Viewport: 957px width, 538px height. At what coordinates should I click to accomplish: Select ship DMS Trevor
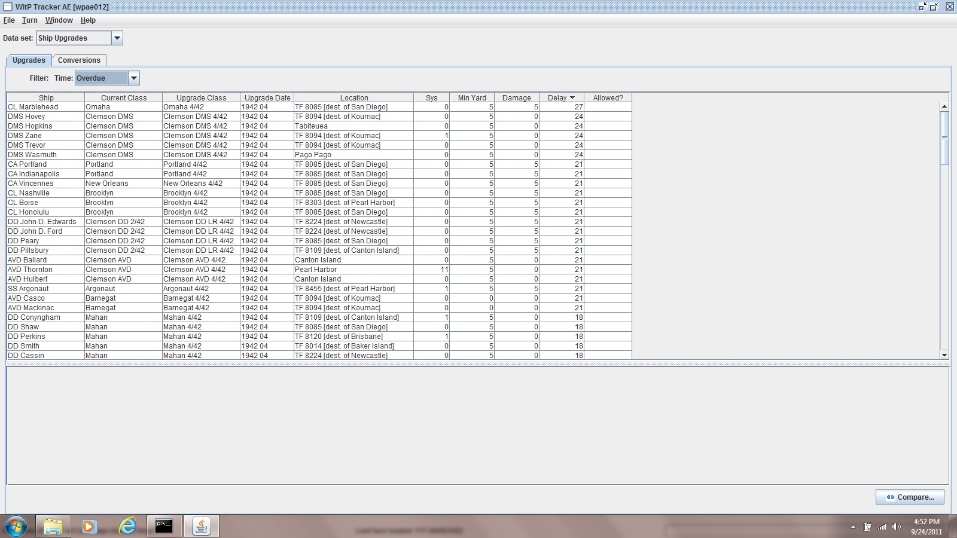click(46, 145)
